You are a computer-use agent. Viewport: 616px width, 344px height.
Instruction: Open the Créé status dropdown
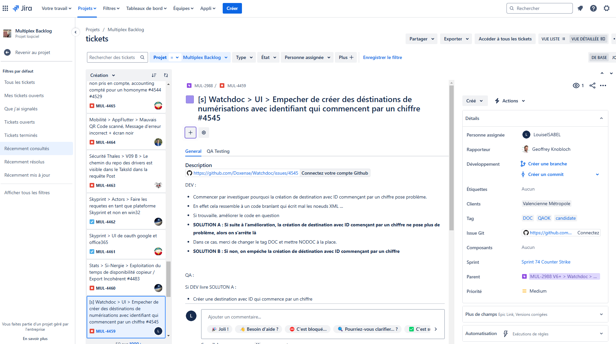click(475, 101)
